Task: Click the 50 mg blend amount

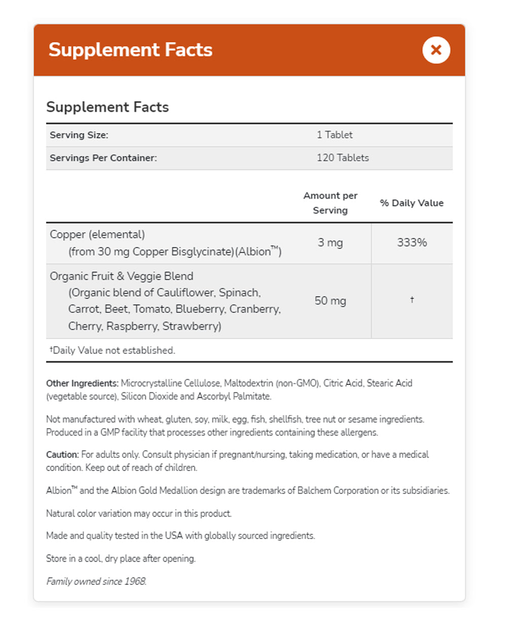Action: pos(330,301)
